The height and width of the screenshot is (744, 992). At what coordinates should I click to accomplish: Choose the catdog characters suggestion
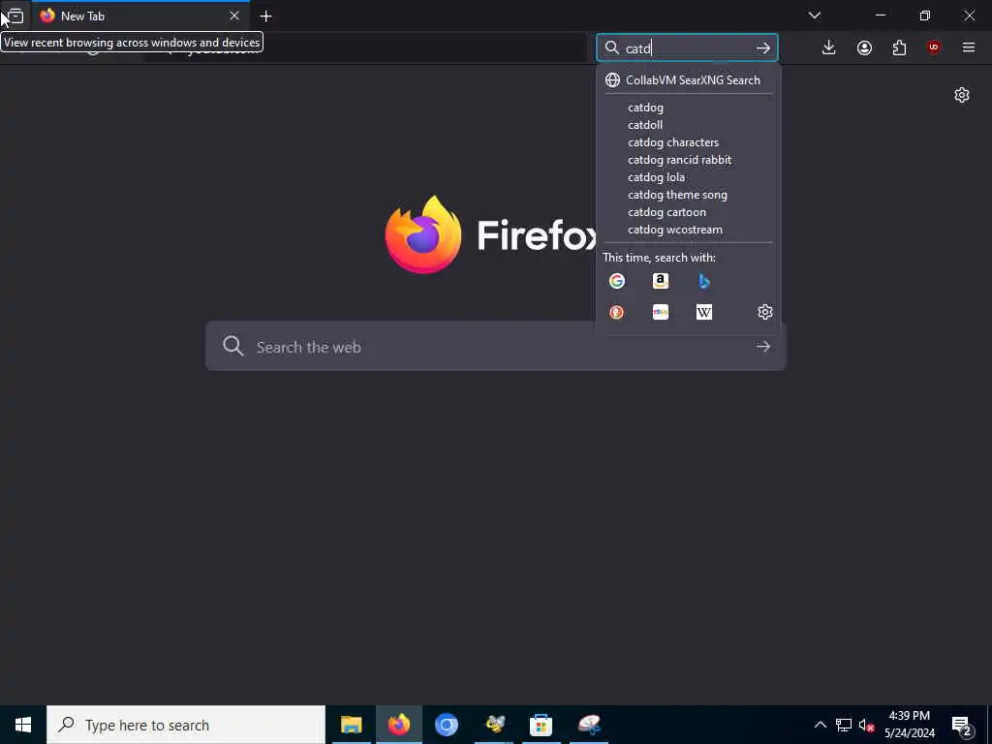coord(689,142)
